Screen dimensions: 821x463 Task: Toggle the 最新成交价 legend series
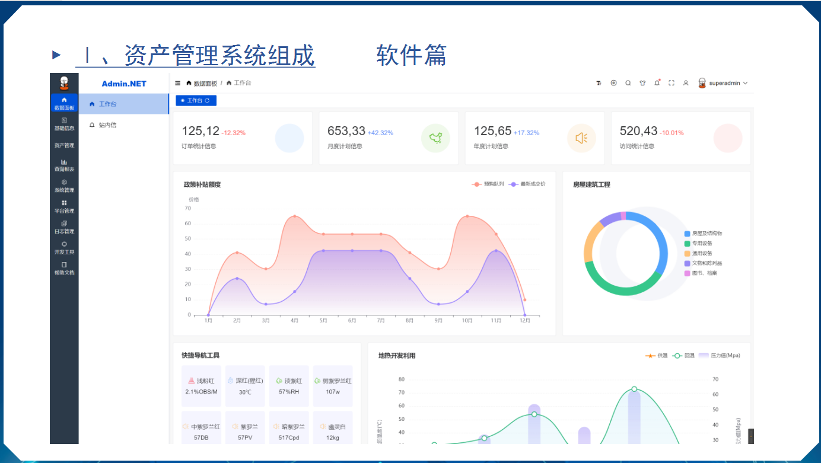point(527,184)
